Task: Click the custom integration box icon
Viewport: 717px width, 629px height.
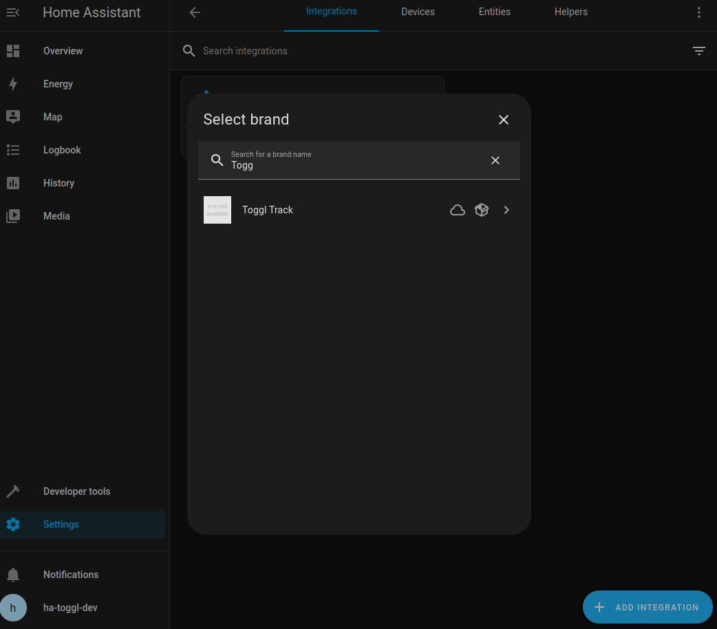Action: 482,210
